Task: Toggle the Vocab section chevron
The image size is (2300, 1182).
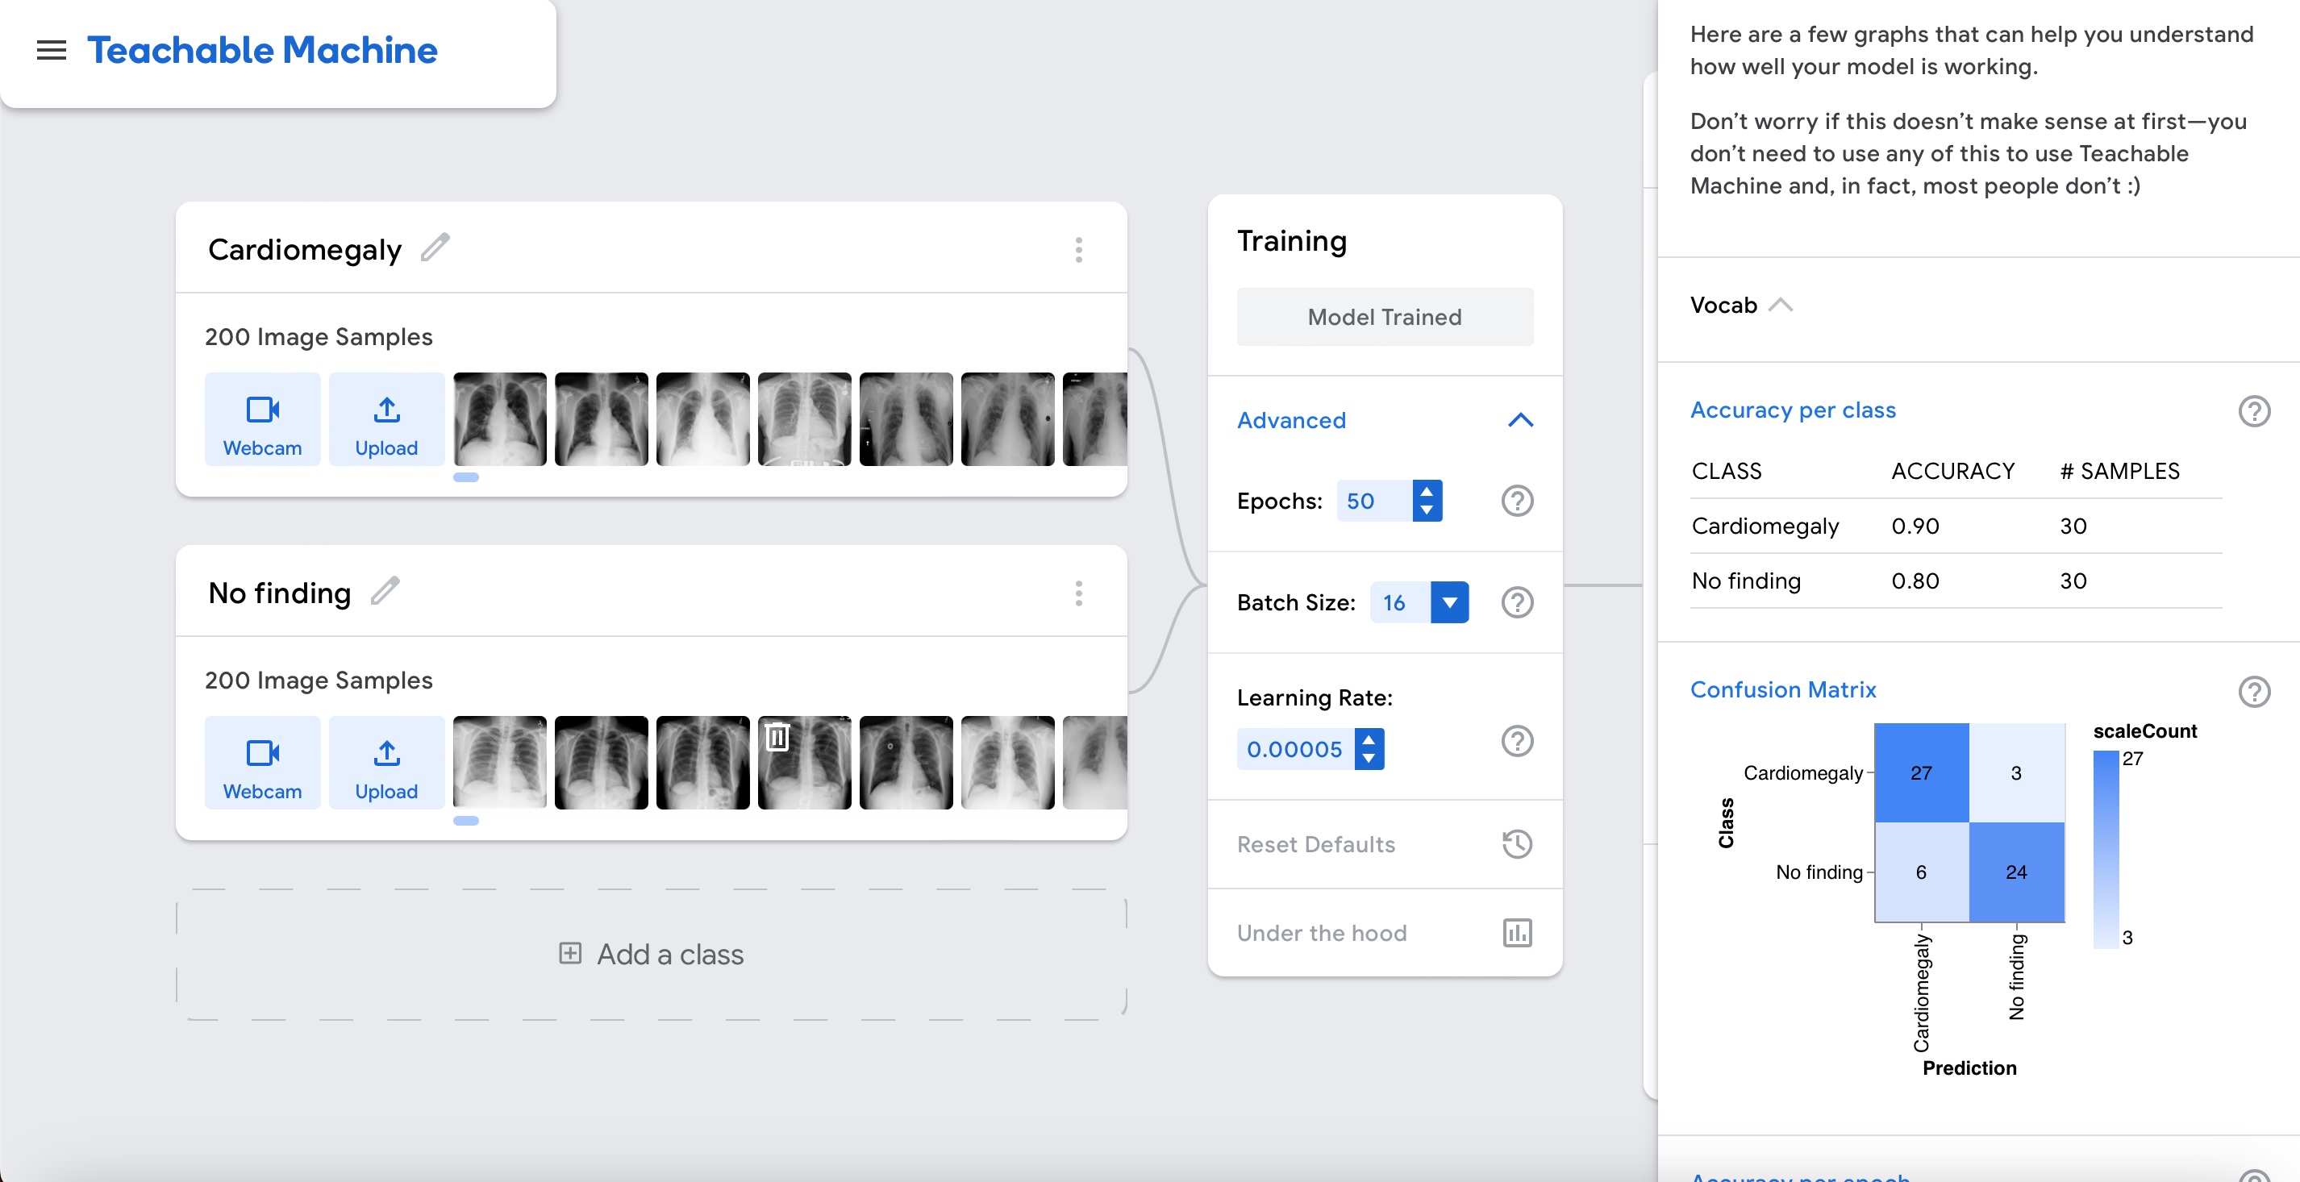Action: pyautogui.click(x=1780, y=306)
